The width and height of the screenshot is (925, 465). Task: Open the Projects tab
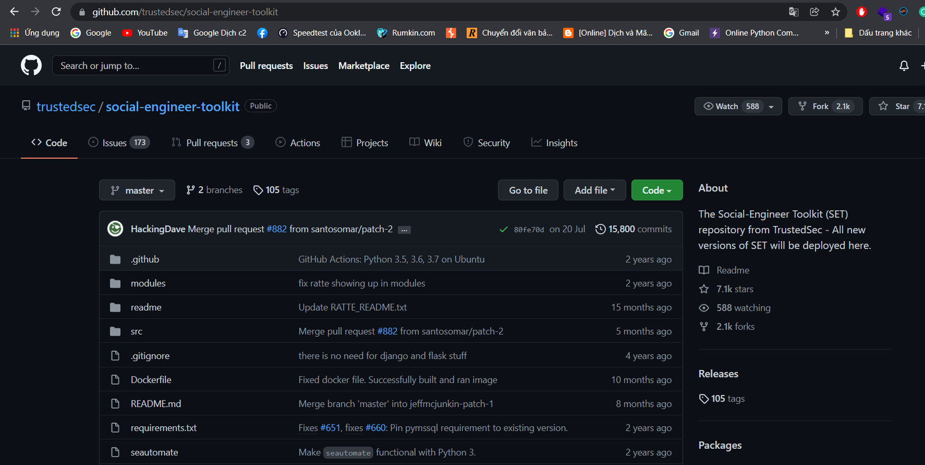(365, 143)
